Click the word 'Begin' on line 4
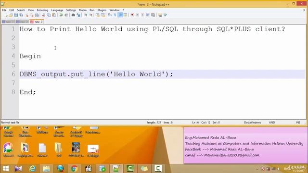The image size is (308, 173). (x=30, y=56)
